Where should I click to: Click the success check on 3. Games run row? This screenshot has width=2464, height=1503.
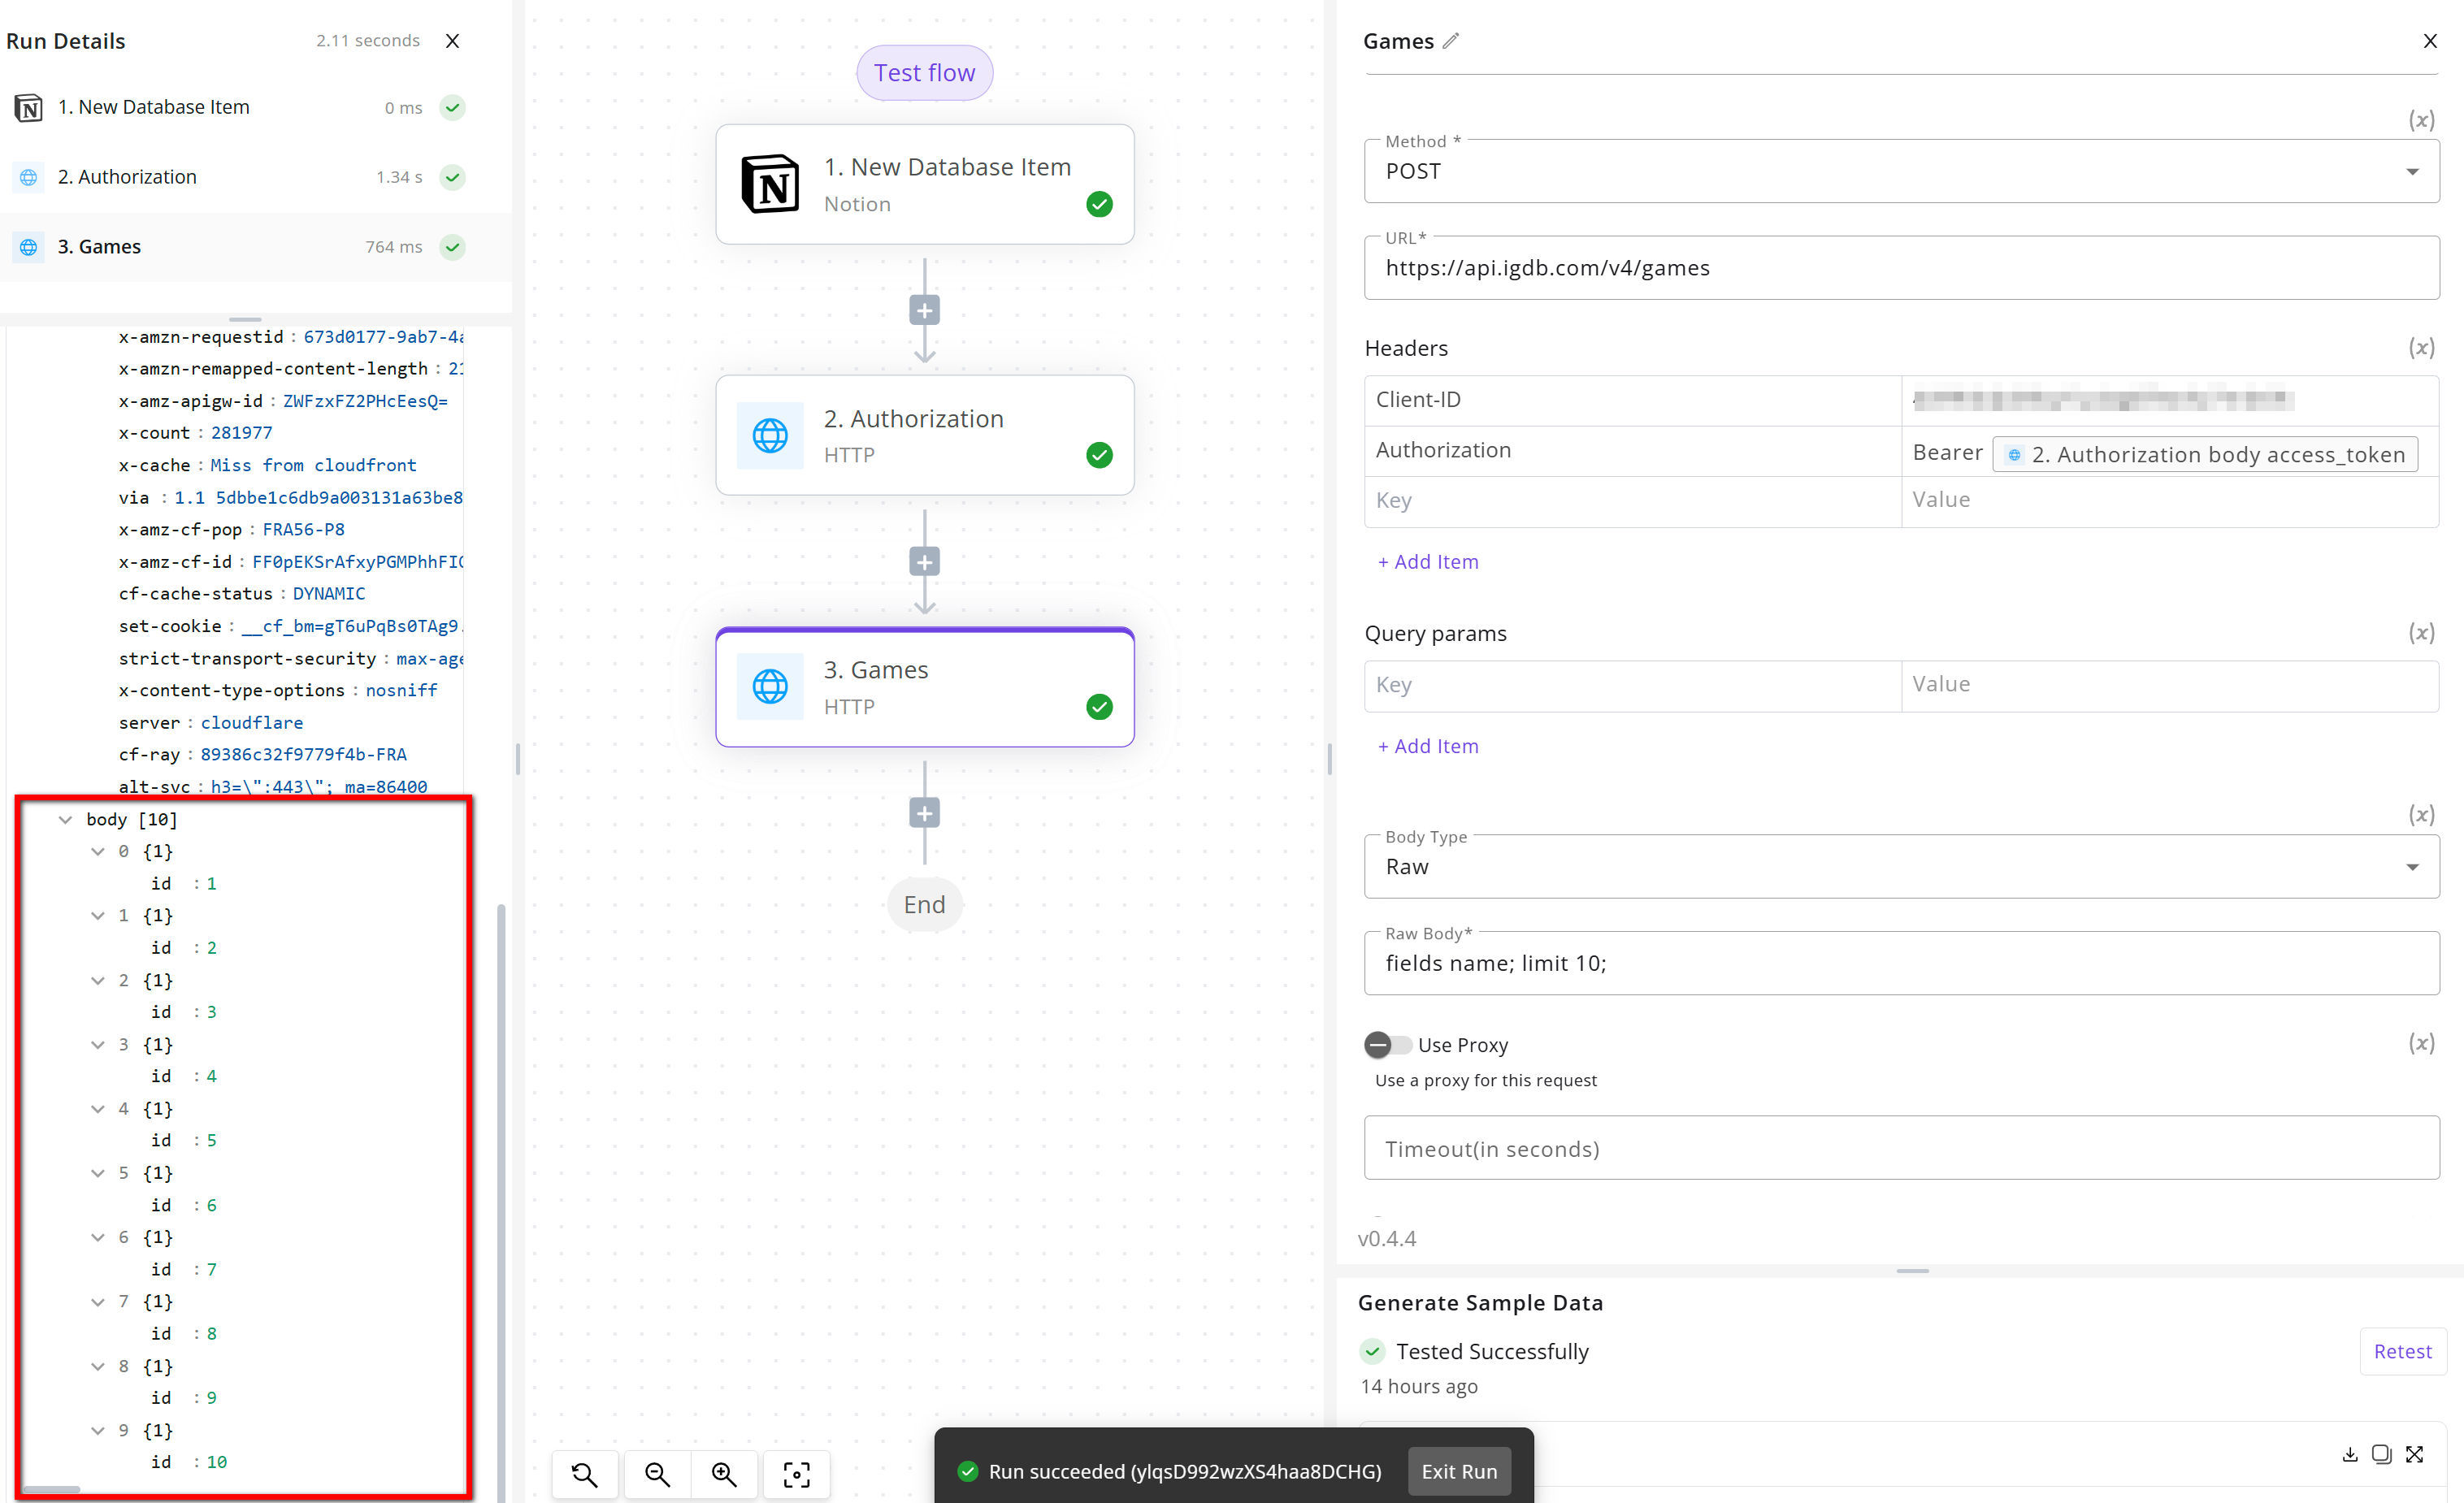(452, 247)
